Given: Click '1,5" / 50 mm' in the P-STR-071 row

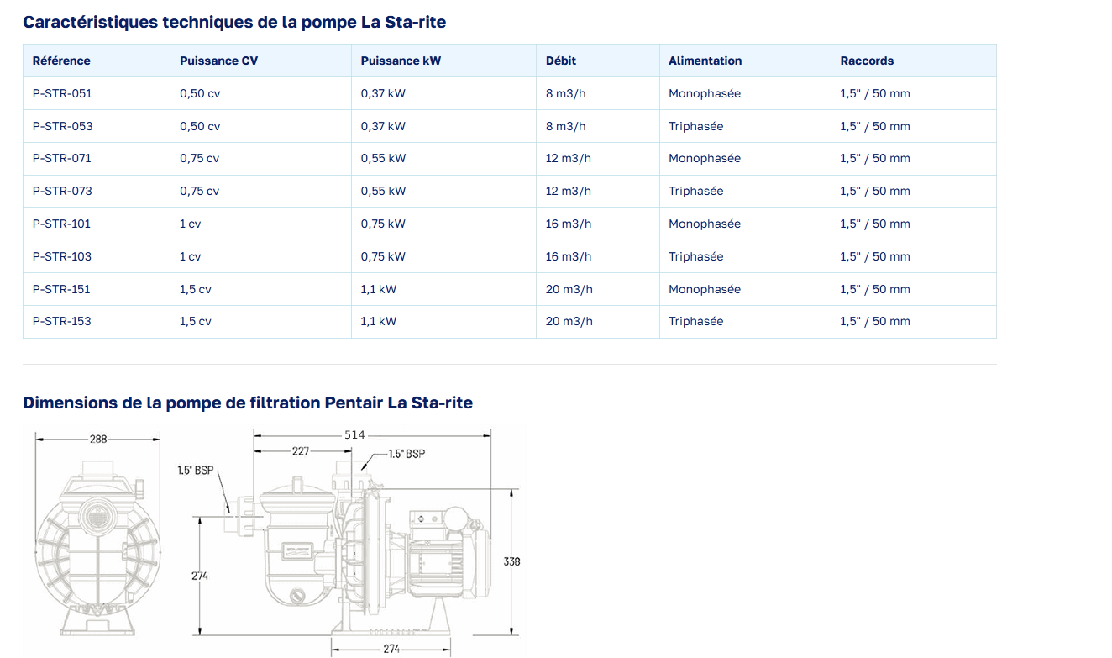Looking at the screenshot, I should [875, 158].
